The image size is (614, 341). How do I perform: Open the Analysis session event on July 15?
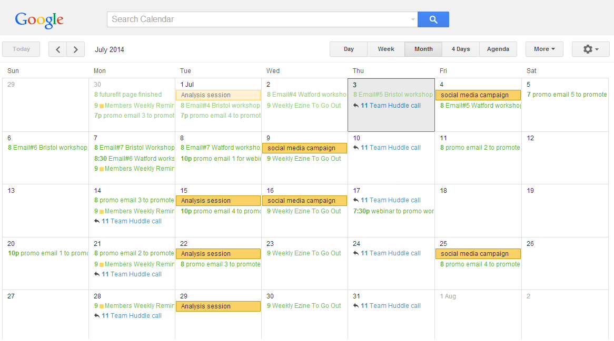tap(218, 200)
